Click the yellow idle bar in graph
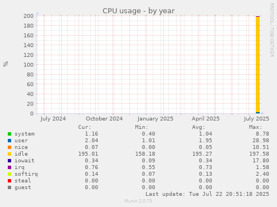The image size is (277, 207). (257, 64)
